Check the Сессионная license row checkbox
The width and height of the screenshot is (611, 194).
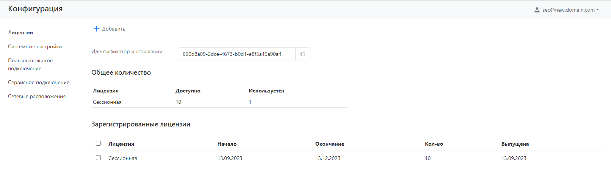99,158
